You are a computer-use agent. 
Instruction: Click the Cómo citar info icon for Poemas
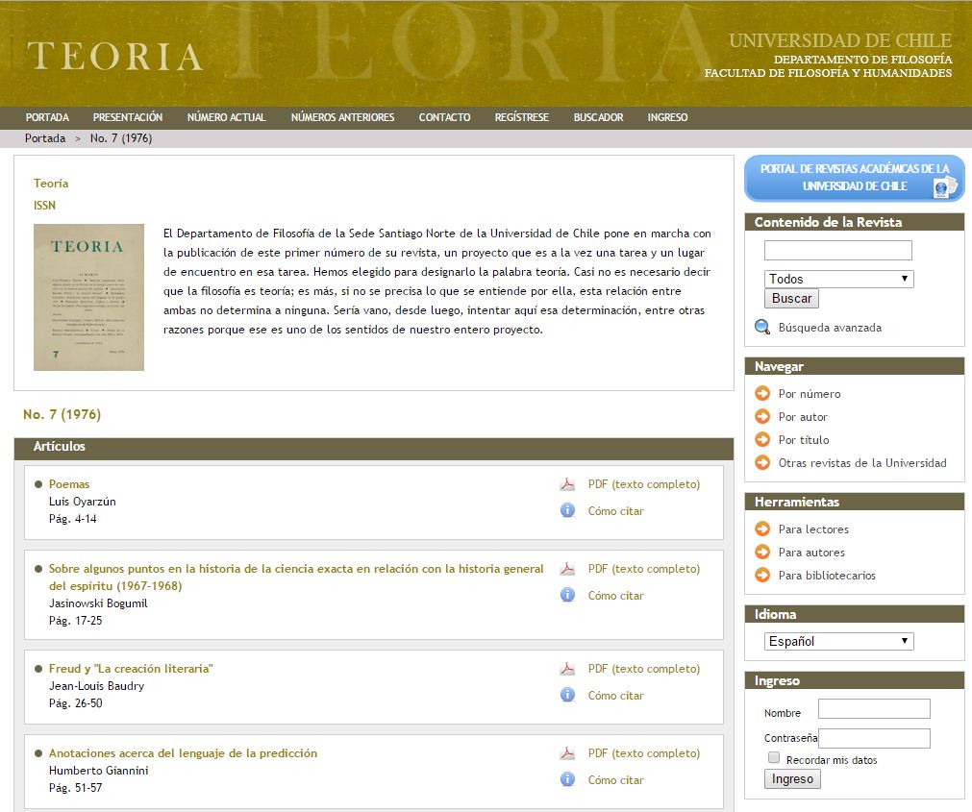(x=567, y=510)
